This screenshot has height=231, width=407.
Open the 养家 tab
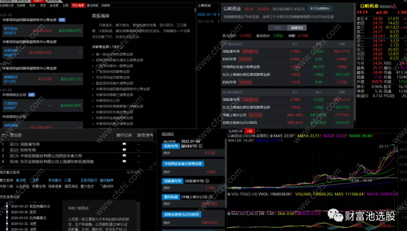43,5
